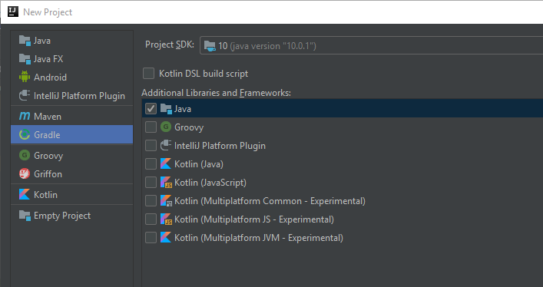Check the Groovy framework checkbox
This screenshot has height=287, width=543.
pyautogui.click(x=151, y=127)
